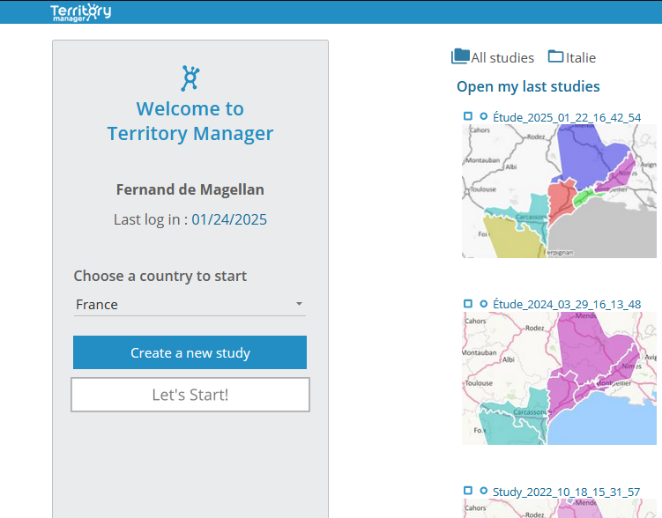This screenshot has height=518, width=662.
Task: Tick the square box for Étude_2024_03_29_16_13_48
Action: [x=468, y=304]
